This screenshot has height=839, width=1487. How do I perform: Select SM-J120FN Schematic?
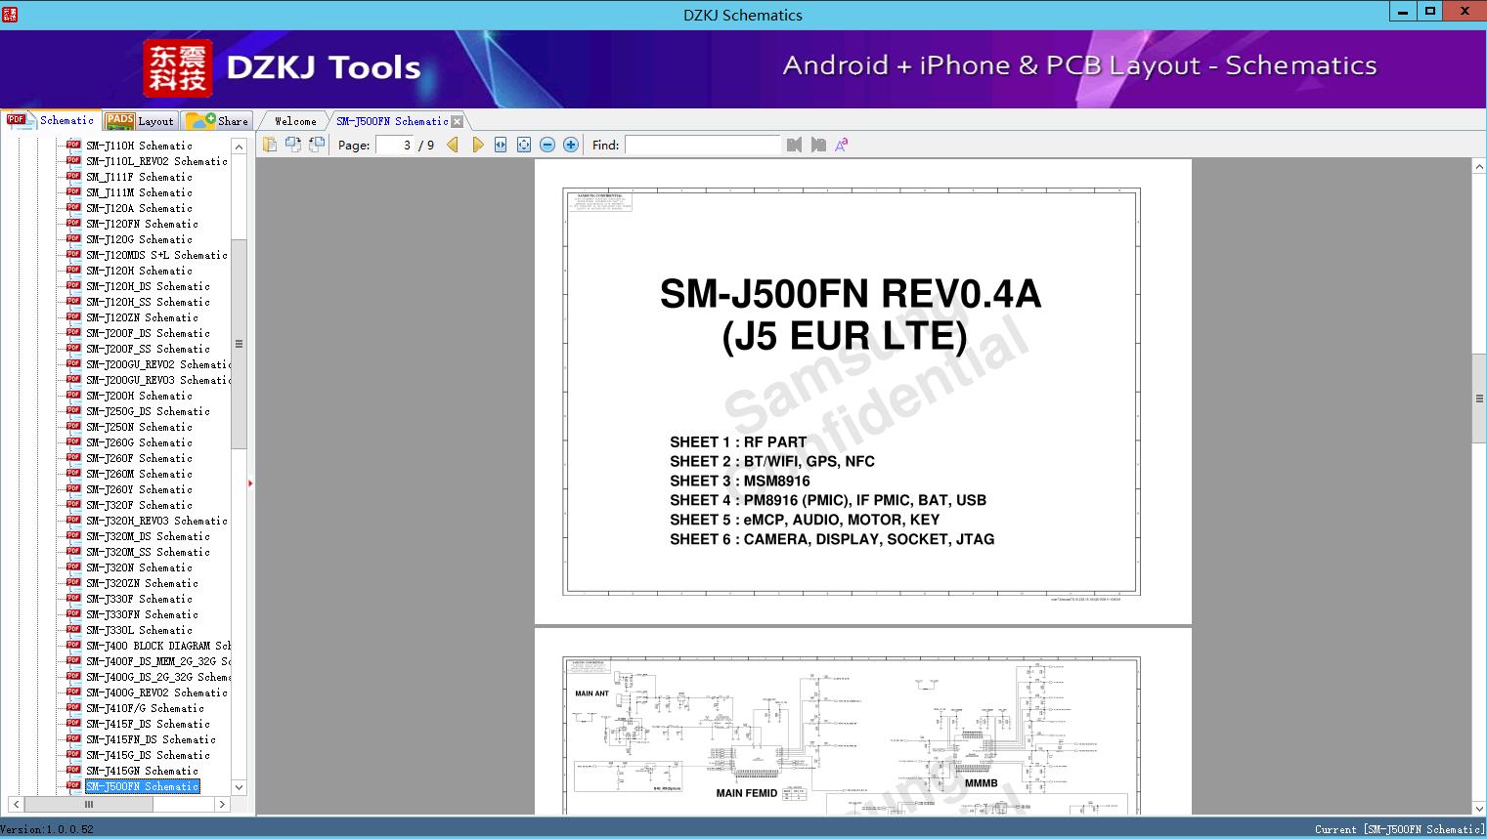pos(142,224)
